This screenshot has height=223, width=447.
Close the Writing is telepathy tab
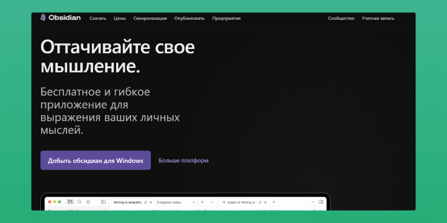pos(150,203)
